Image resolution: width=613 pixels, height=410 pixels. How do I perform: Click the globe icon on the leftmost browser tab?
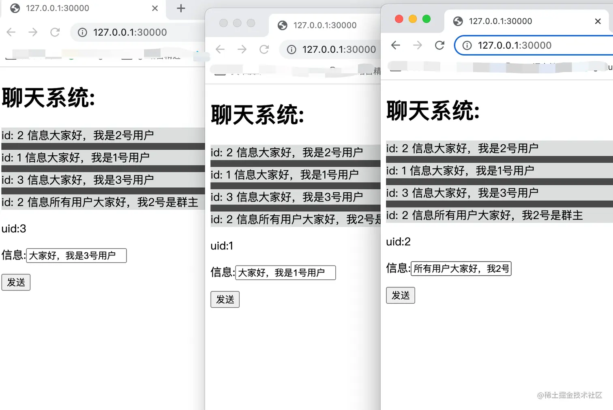(15, 8)
